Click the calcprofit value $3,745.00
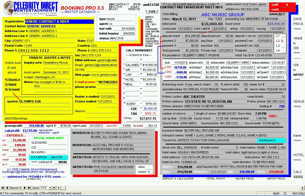Screen dimensions: 305x196 tap(30, 130)
